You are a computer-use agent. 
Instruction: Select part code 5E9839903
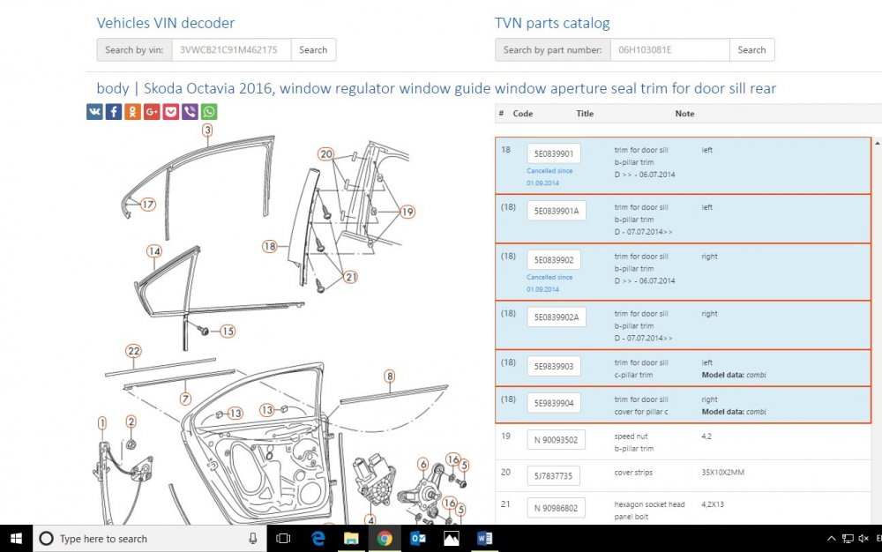tap(554, 366)
